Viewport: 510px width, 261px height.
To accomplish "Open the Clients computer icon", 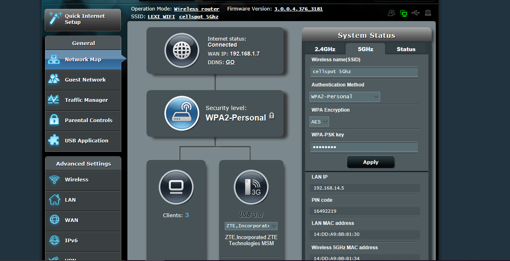I will tap(176, 187).
